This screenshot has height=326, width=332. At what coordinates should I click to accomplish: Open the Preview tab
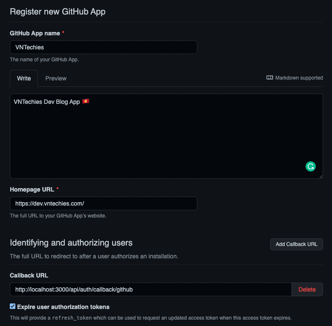56,78
